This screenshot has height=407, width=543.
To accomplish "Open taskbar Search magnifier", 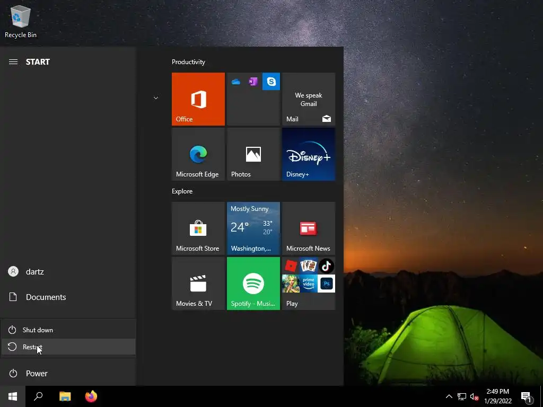I will (38, 396).
